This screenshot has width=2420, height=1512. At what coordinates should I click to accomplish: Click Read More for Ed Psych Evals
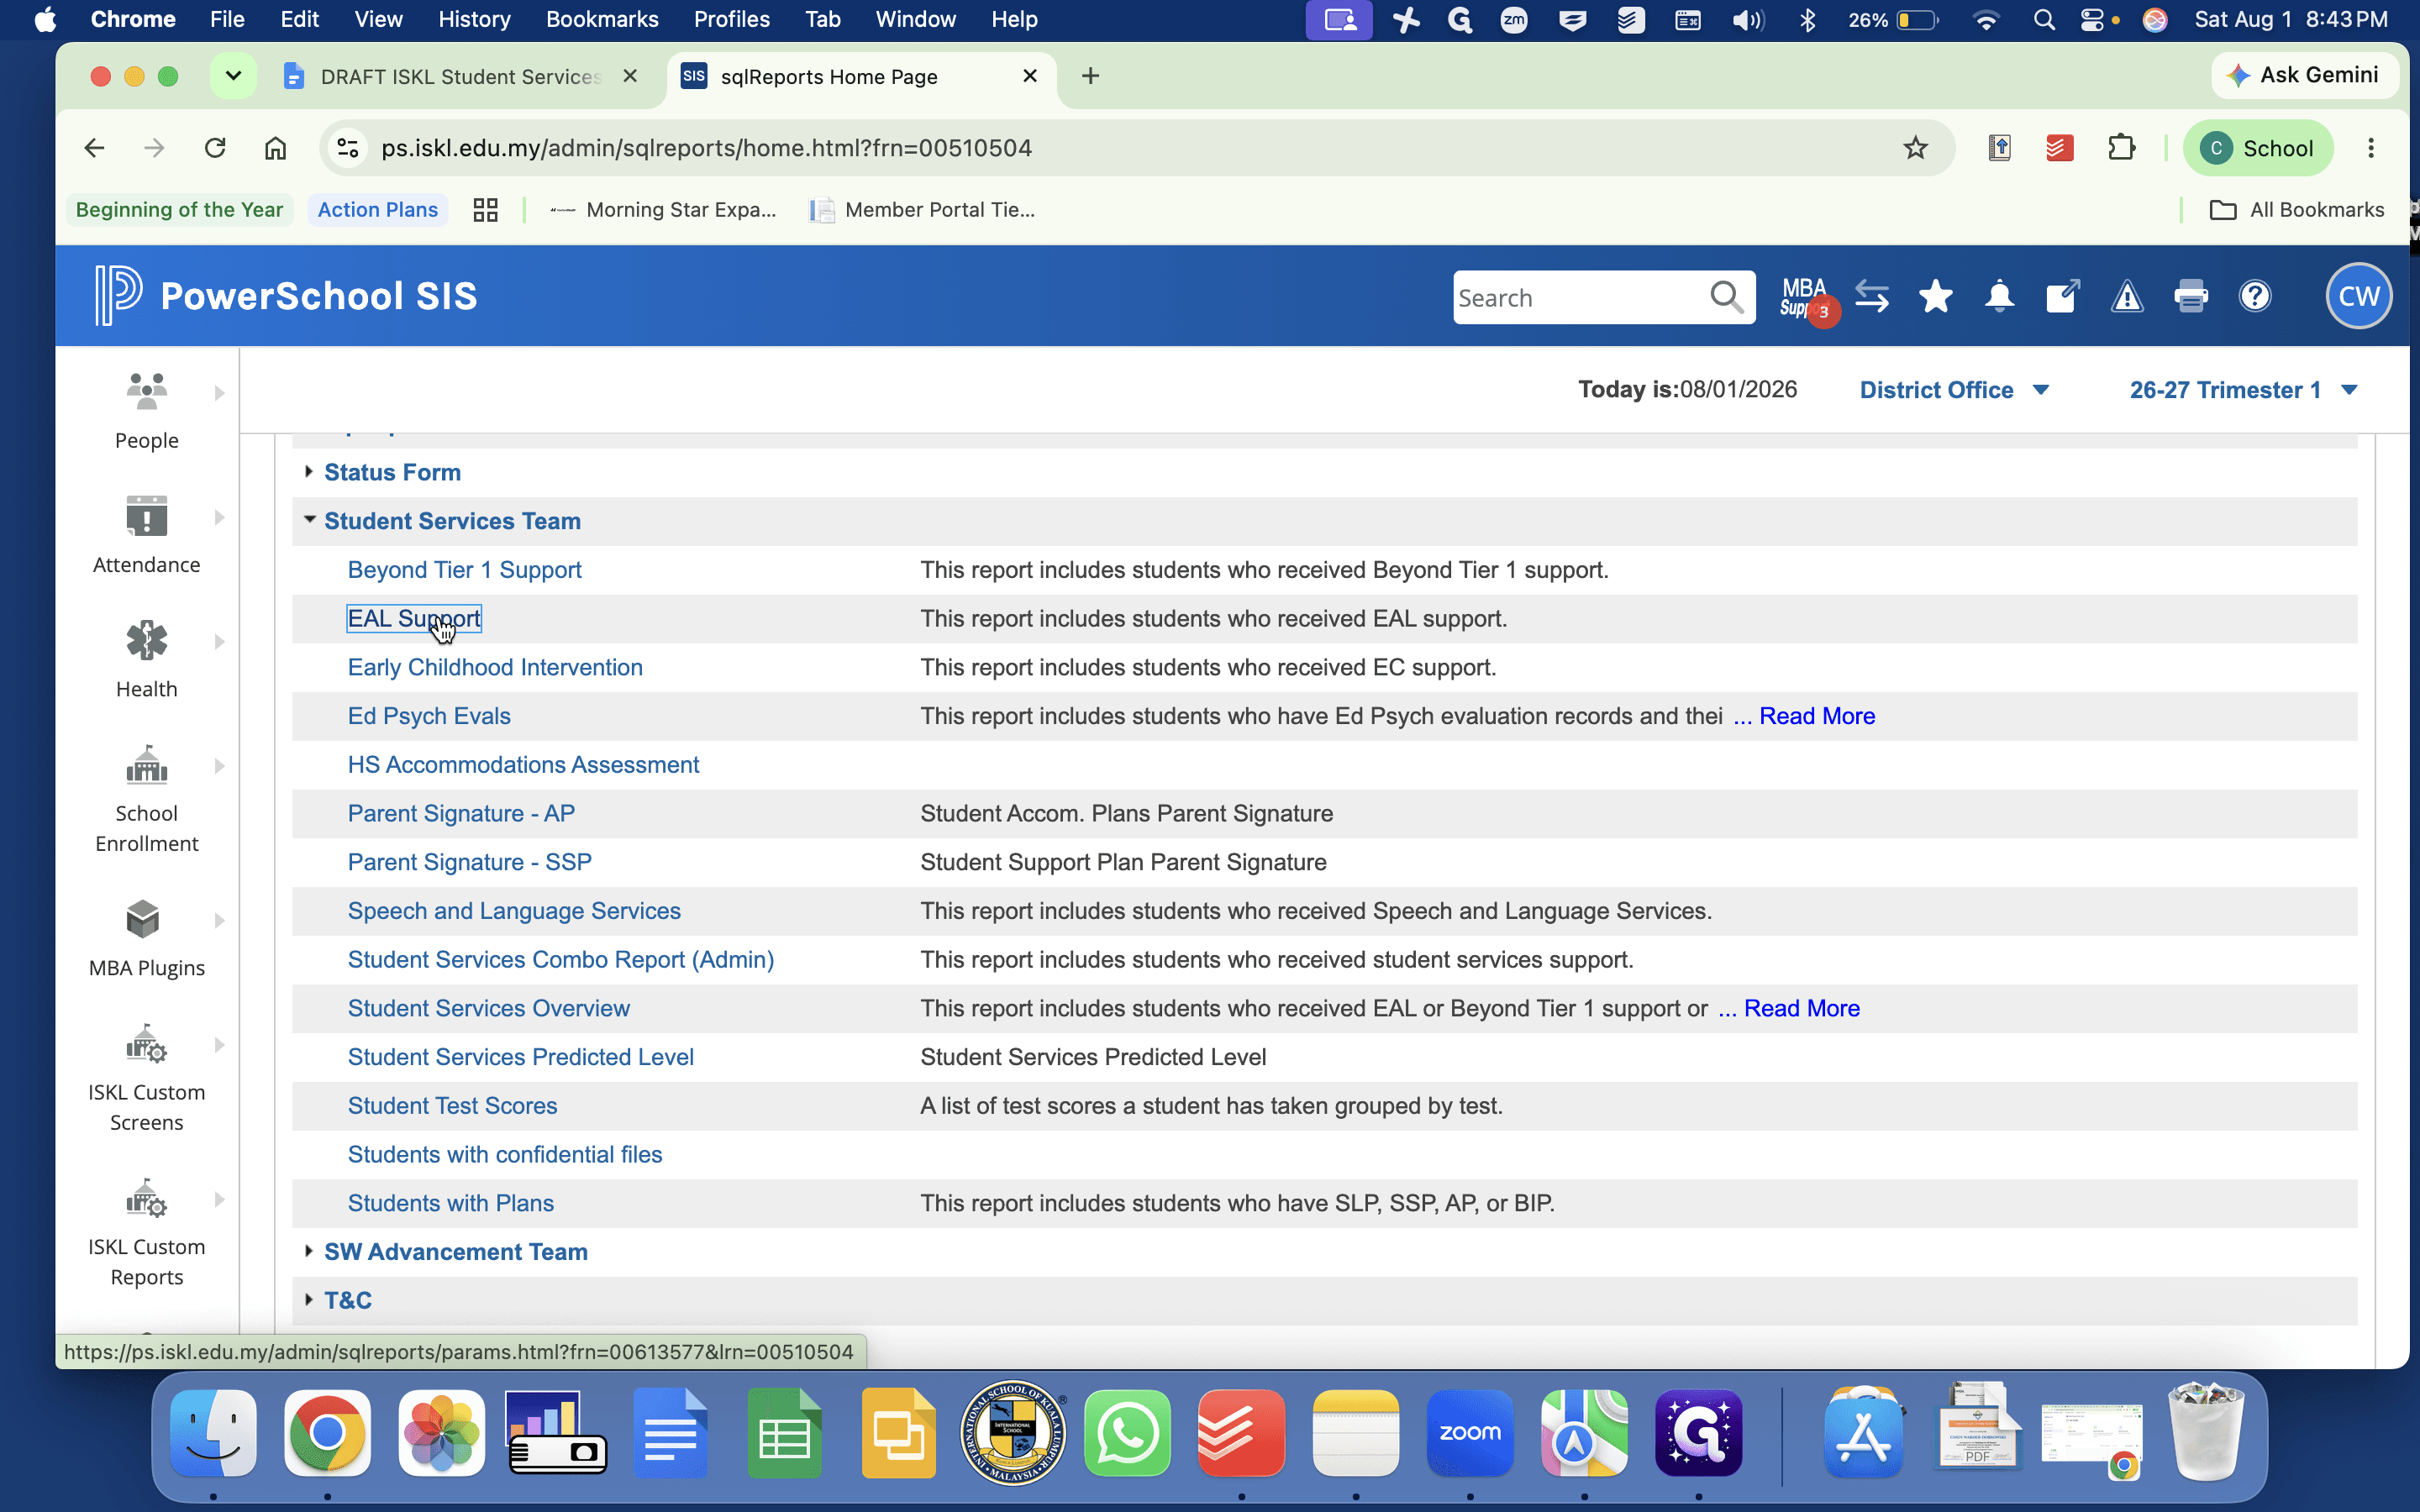pos(1817,716)
